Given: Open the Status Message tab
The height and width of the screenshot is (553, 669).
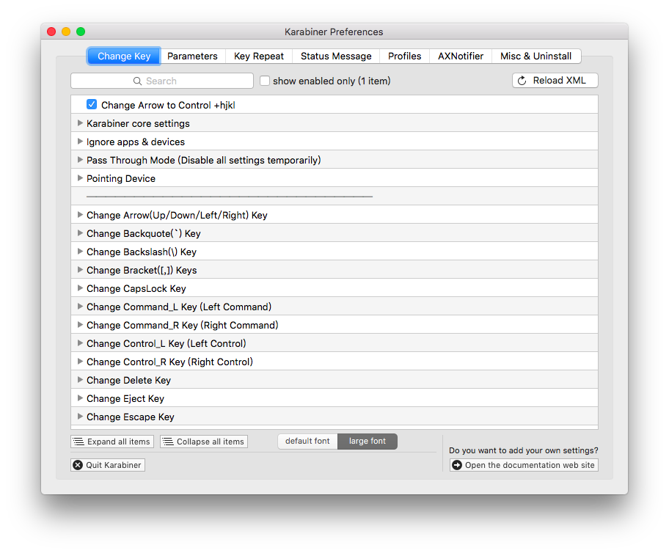Looking at the screenshot, I should (x=336, y=56).
